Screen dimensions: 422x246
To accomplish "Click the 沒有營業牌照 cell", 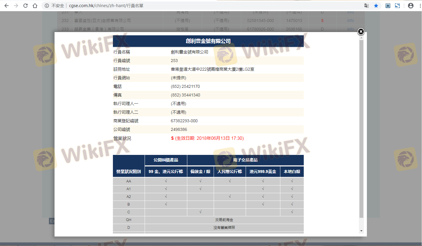I will (224, 228).
